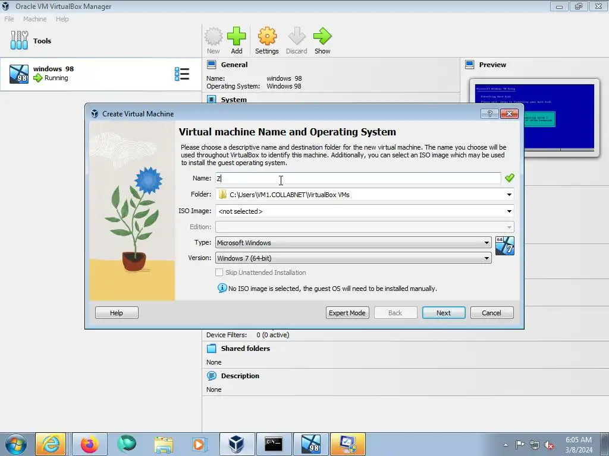Screen dimensions: 609x456
Task: Click the Description section icon
Action: coord(212,376)
